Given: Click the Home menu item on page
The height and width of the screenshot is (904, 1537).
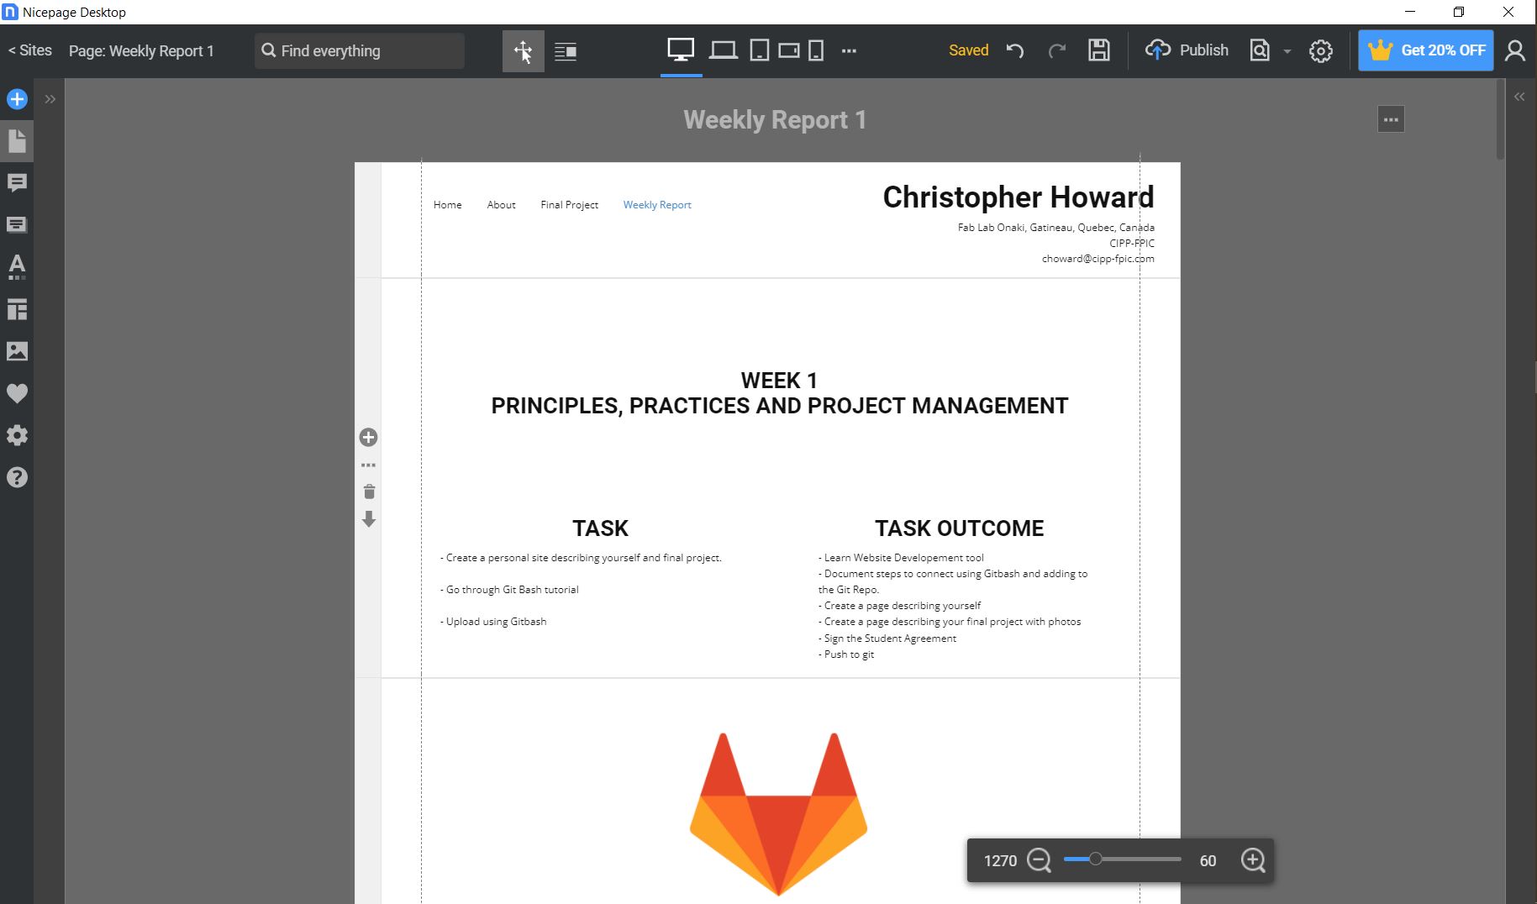Looking at the screenshot, I should pos(448,205).
